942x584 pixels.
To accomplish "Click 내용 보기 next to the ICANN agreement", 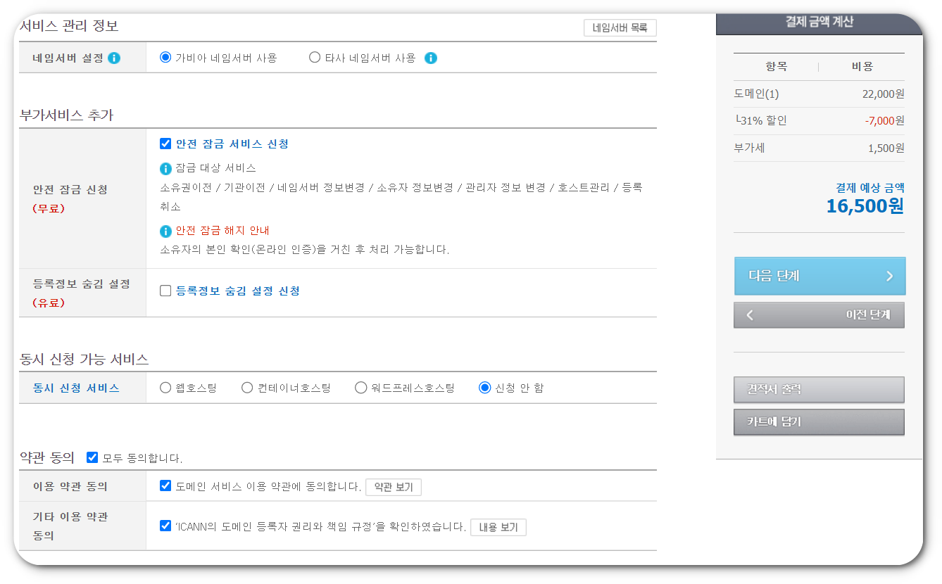I will click(x=498, y=527).
